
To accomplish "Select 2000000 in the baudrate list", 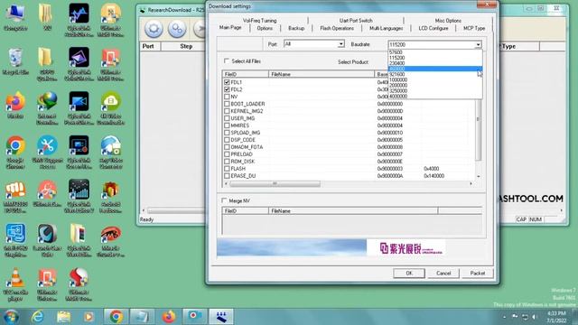I will 435,86.
